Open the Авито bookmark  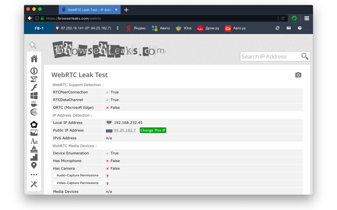tap(161, 28)
